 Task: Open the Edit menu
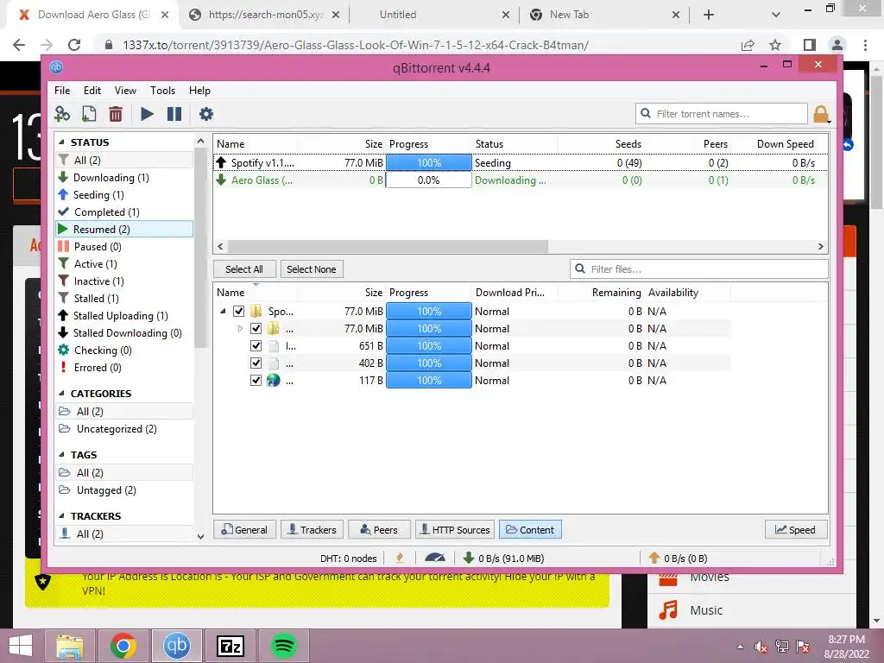click(x=92, y=90)
